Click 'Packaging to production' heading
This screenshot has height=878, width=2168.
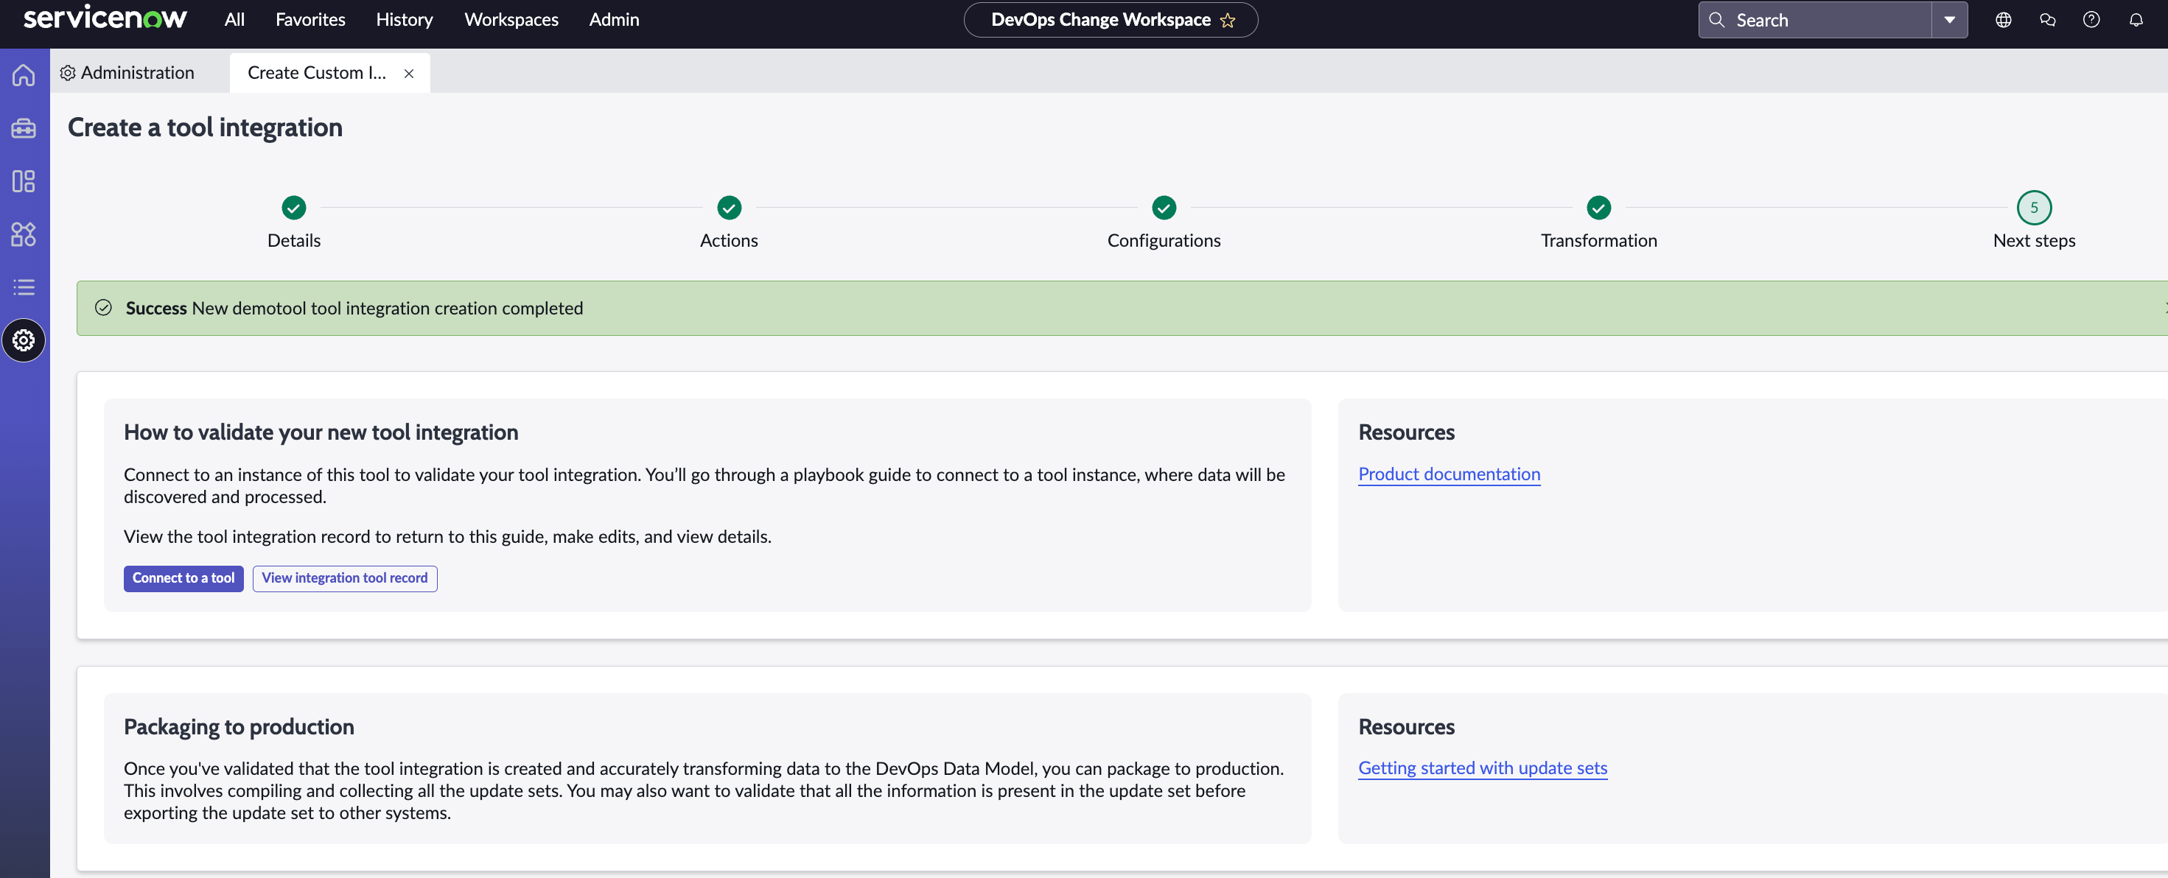tap(239, 726)
